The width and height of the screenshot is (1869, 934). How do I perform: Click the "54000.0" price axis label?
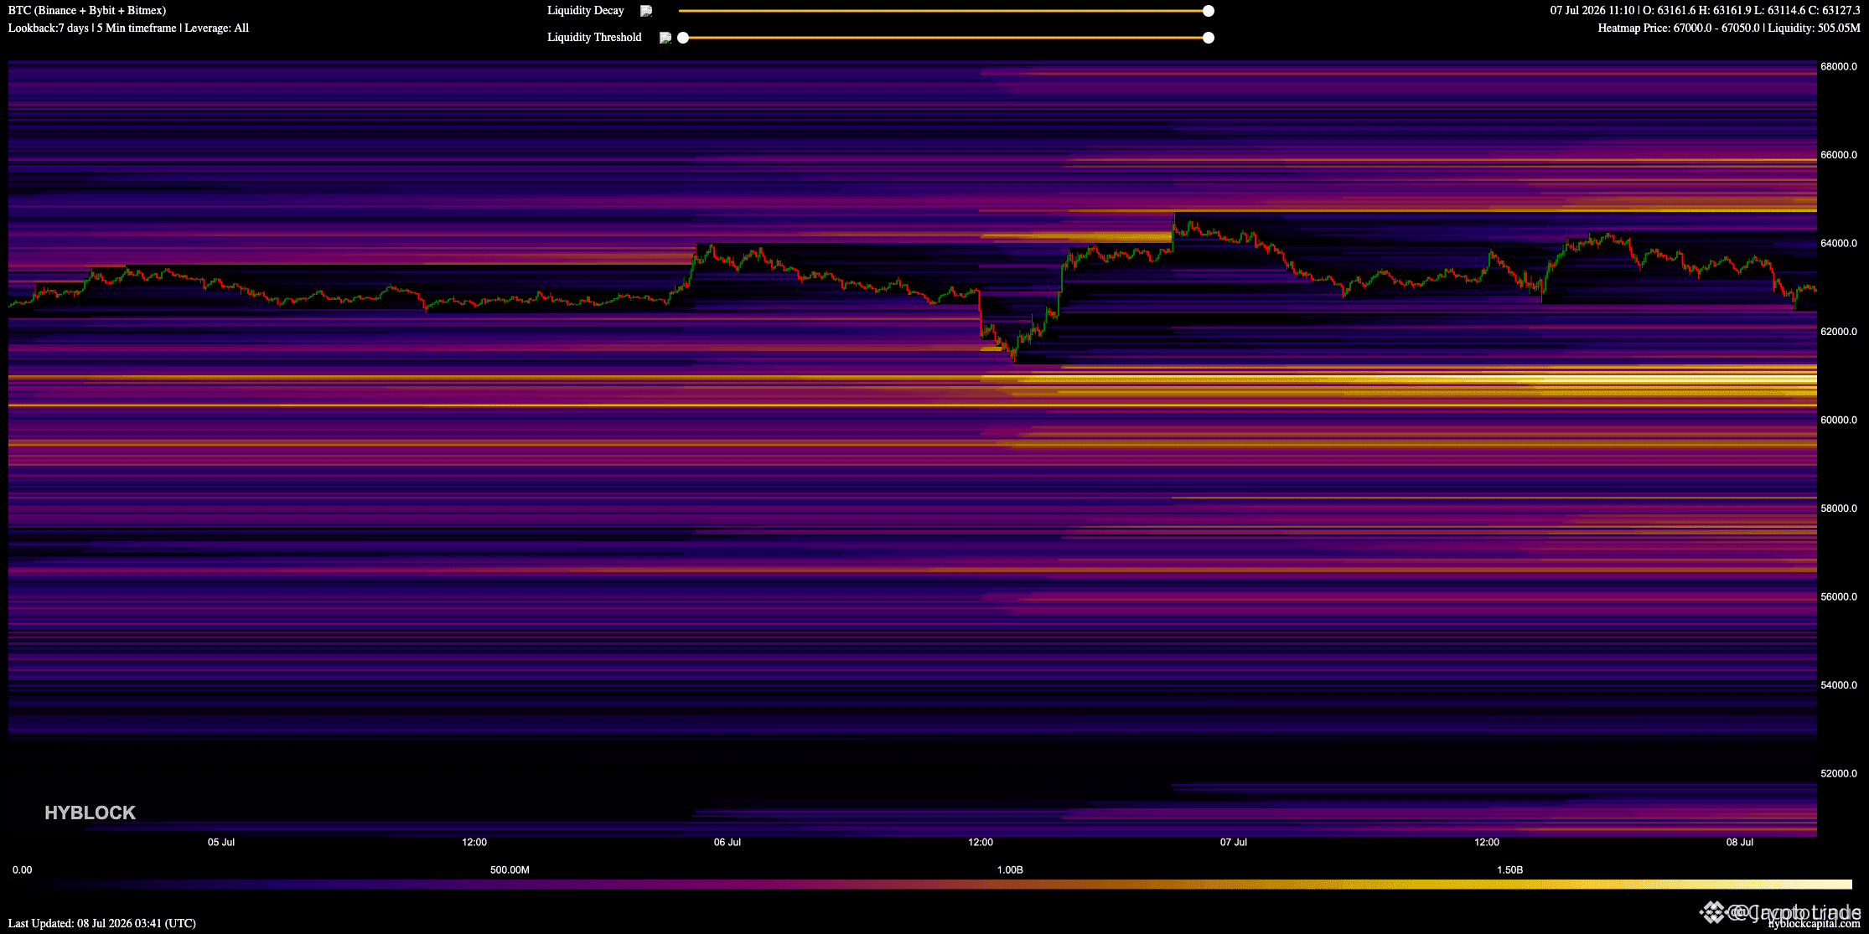1839,685
